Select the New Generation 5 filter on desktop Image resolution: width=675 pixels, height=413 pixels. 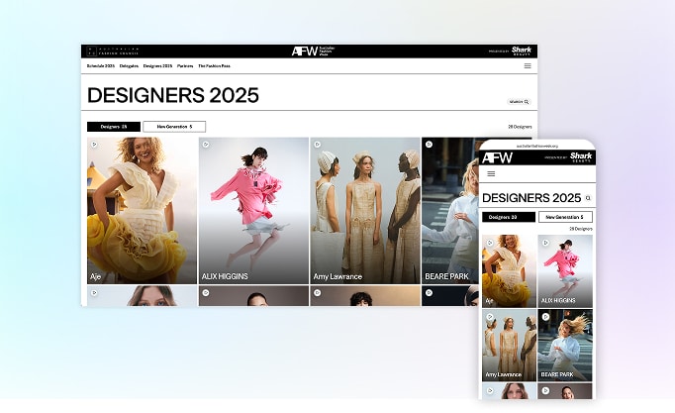pos(174,127)
